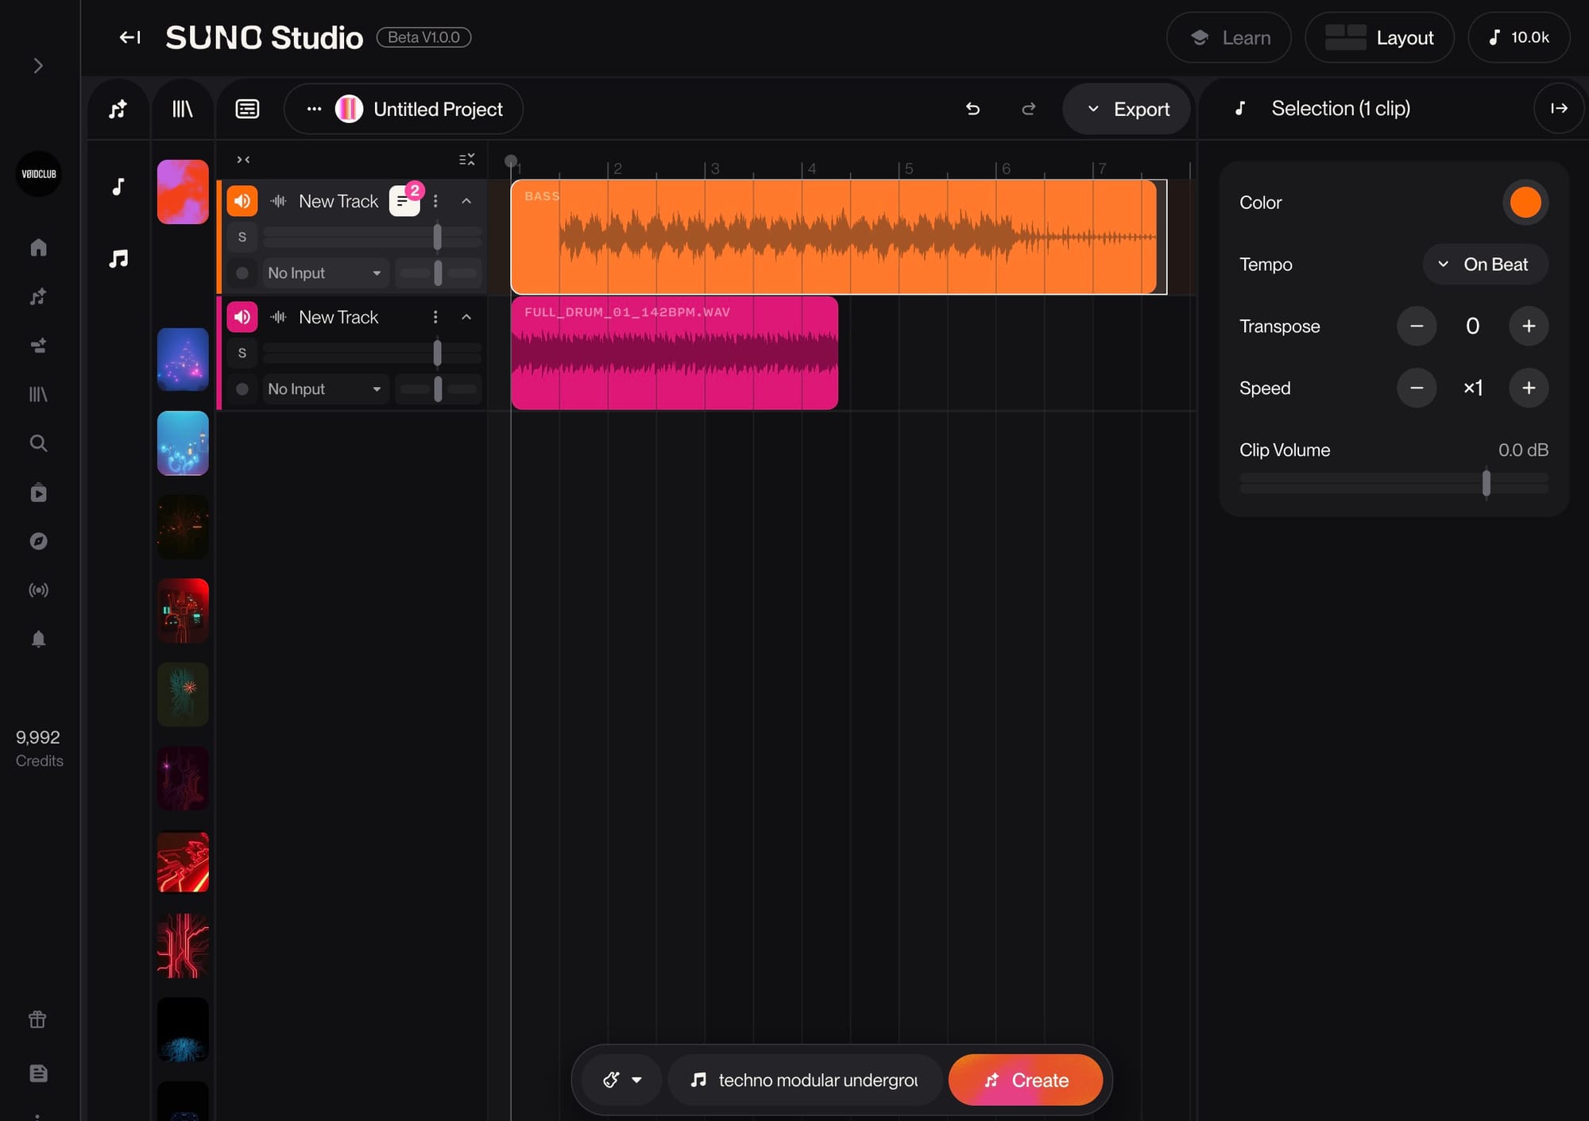Open the Layout menu
This screenshot has height=1121, width=1589.
point(1380,37)
